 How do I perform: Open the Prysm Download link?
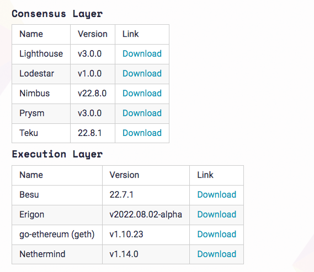[x=142, y=113]
